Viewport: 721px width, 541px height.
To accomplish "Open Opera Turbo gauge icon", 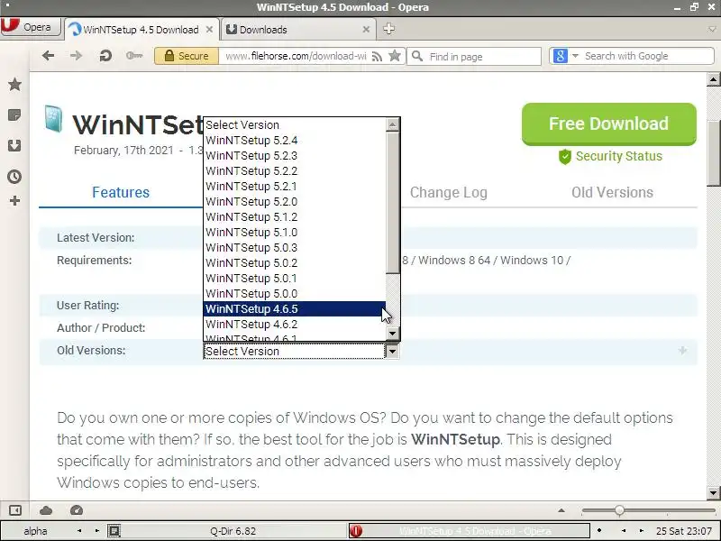I will (77, 510).
